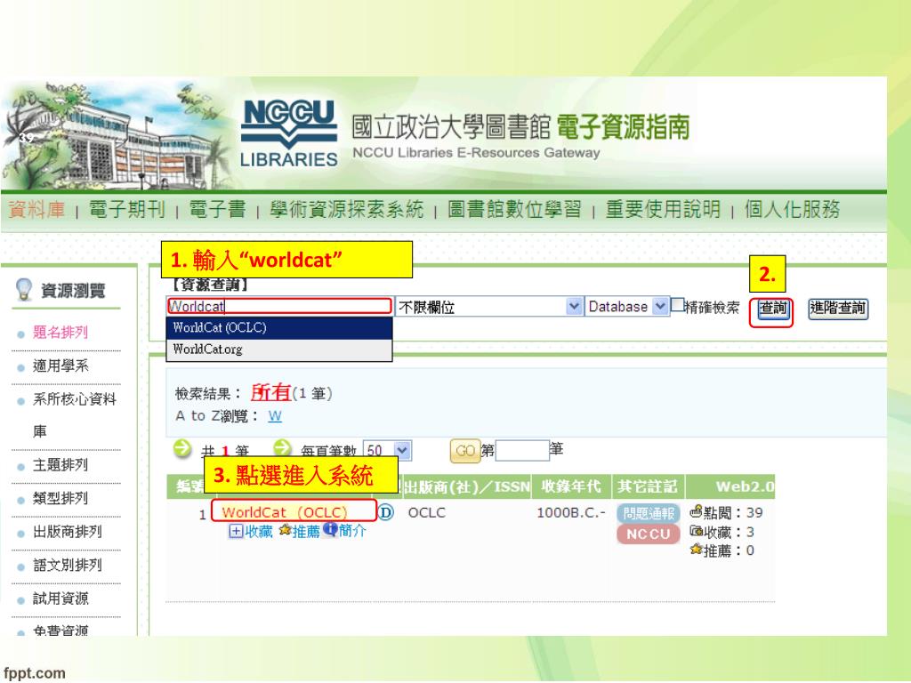Click the 所有 results link

[x=270, y=392]
